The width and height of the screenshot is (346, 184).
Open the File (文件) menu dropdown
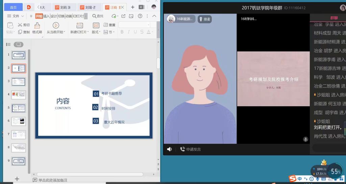[x=16, y=16]
